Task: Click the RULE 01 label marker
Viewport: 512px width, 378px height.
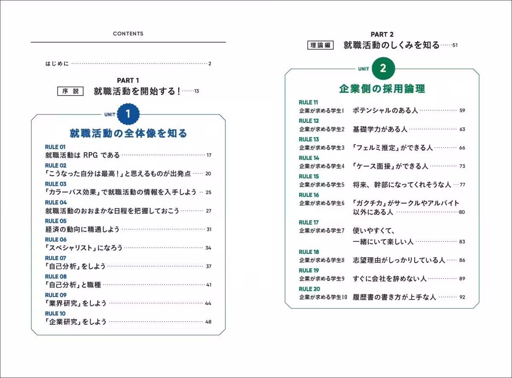Action: 55,147
